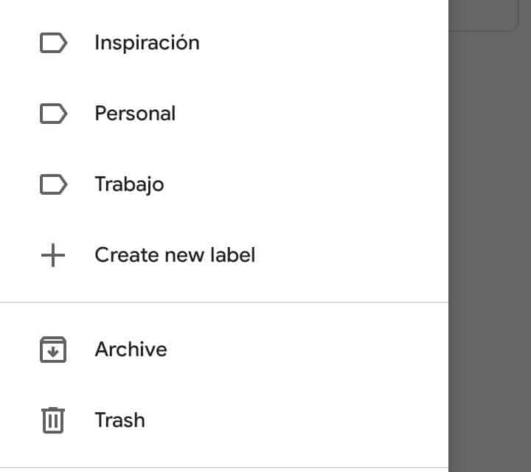Click blank row area right of Archive
The image size is (531, 472).
tap(332, 350)
